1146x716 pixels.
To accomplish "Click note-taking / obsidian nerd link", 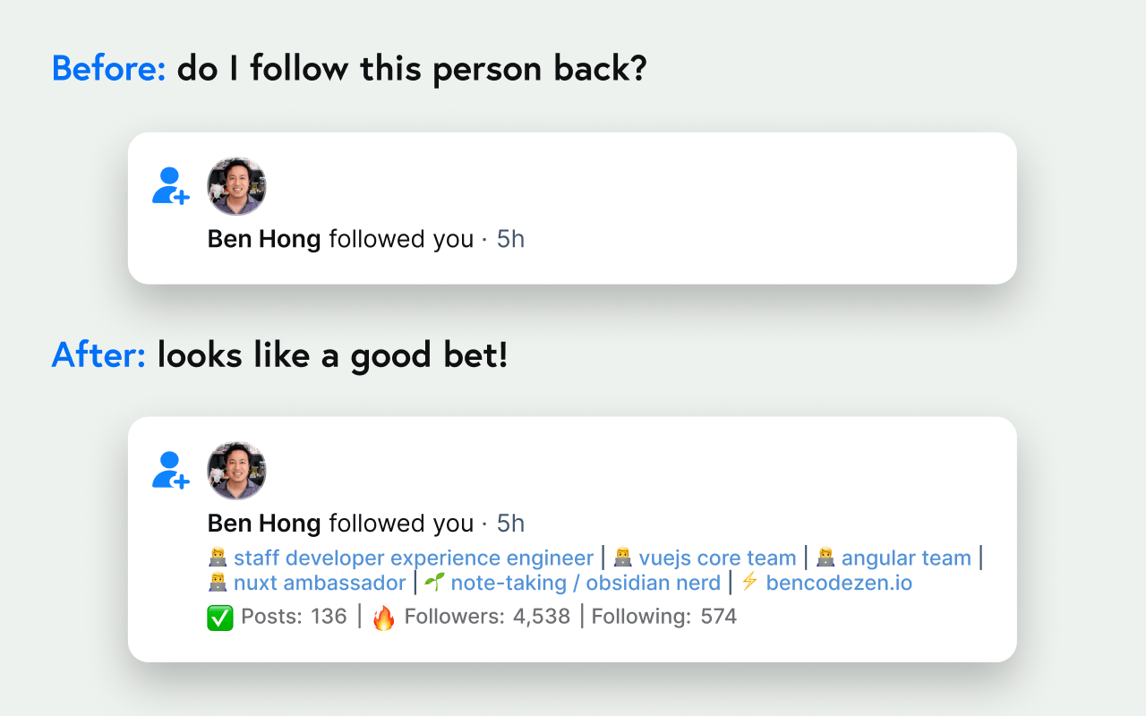I will [x=586, y=584].
